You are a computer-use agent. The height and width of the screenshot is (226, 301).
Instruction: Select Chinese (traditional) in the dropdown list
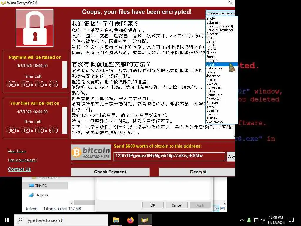[x=222, y=30]
